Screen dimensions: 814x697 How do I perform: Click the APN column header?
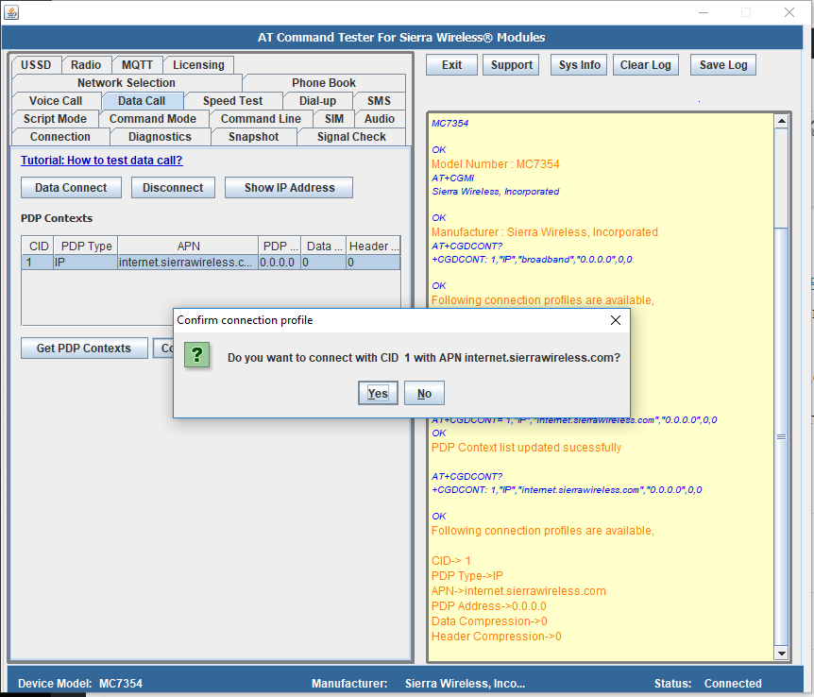pyautogui.click(x=189, y=246)
